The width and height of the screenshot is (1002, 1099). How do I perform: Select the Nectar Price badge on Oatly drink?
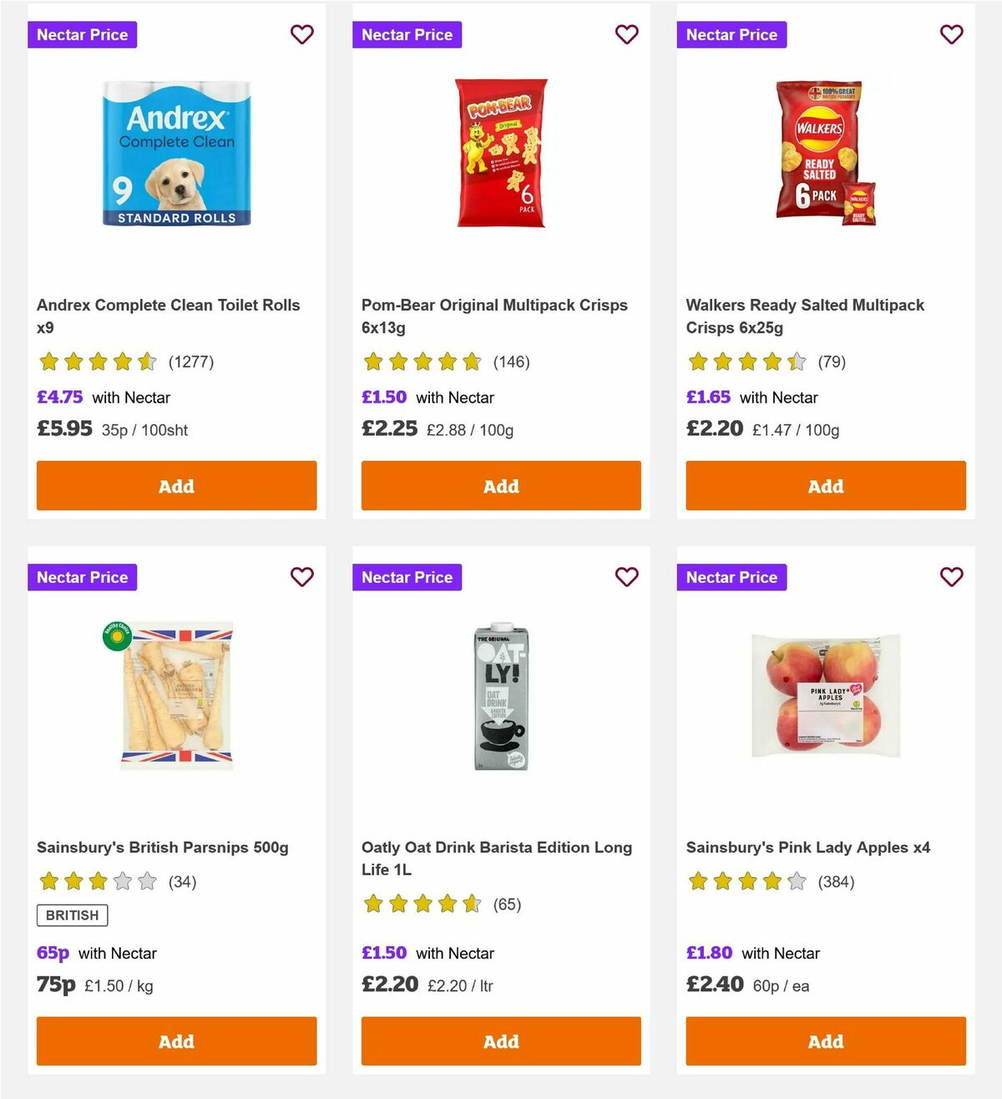tap(407, 576)
